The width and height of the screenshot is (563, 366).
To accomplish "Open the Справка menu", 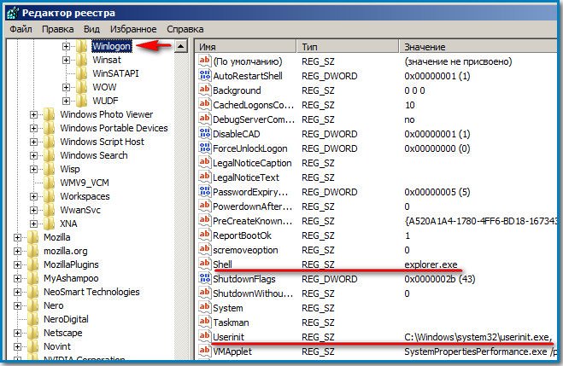I will click(x=185, y=29).
